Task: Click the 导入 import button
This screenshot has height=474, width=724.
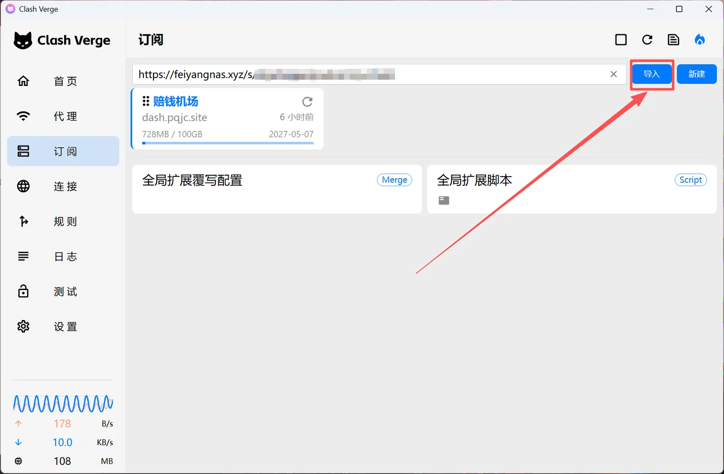Action: pyautogui.click(x=652, y=74)
